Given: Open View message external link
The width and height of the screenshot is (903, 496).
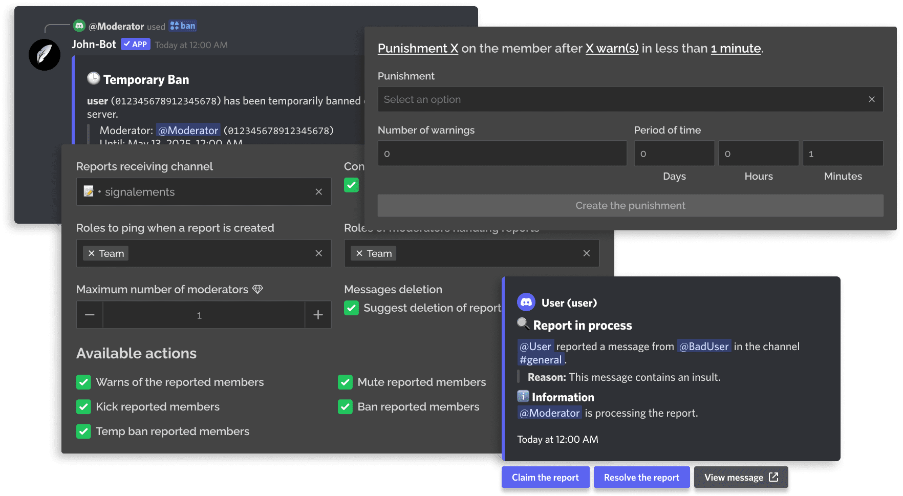Looking at the screenshot, I should (741, 477).
